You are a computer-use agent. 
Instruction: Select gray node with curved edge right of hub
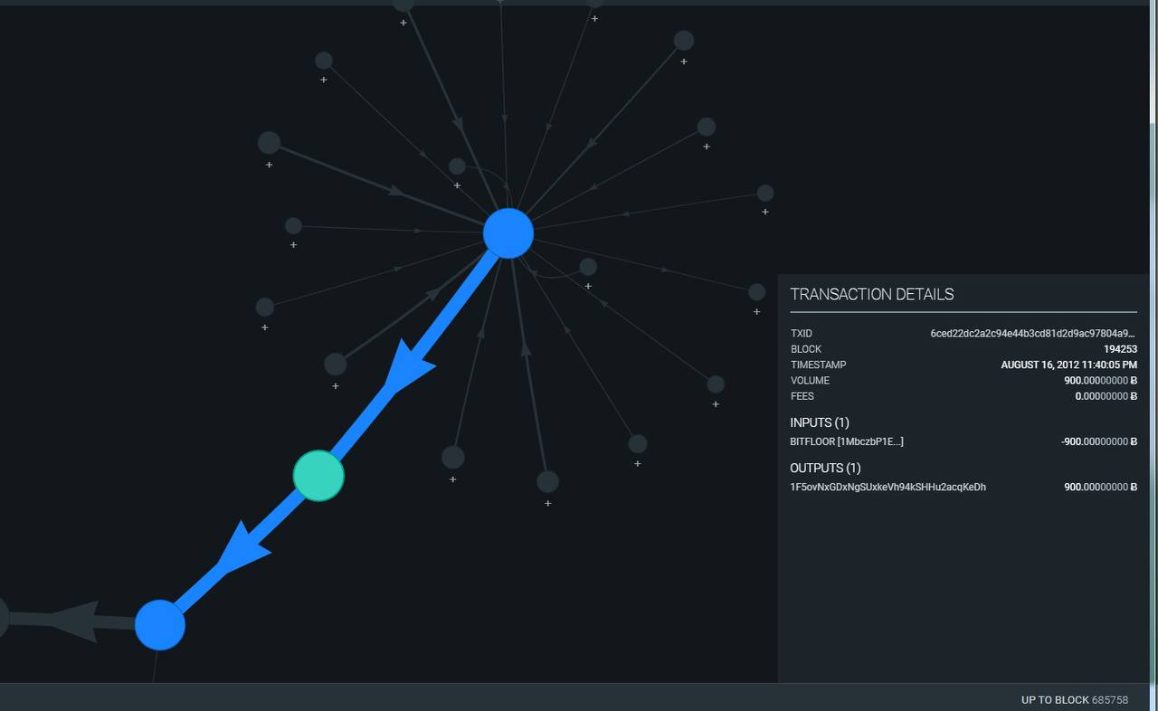(x=588, y=267)
